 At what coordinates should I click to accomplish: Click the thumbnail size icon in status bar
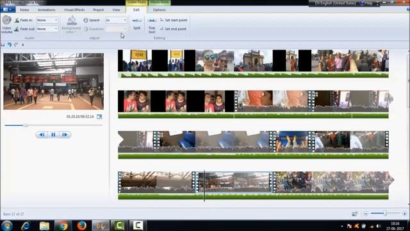354,214
